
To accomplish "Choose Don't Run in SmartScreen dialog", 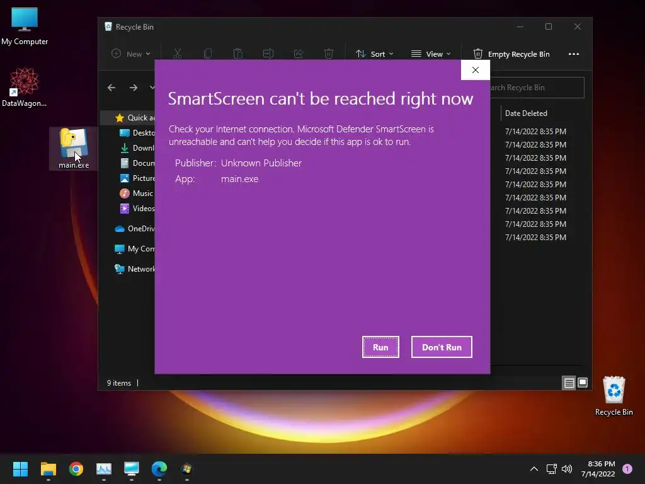I will [442, 347].
